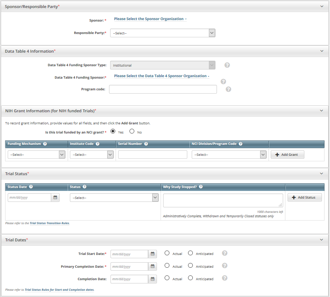
Task: Open calendar picker for Completion Date
Action: [x=153, y=279]
